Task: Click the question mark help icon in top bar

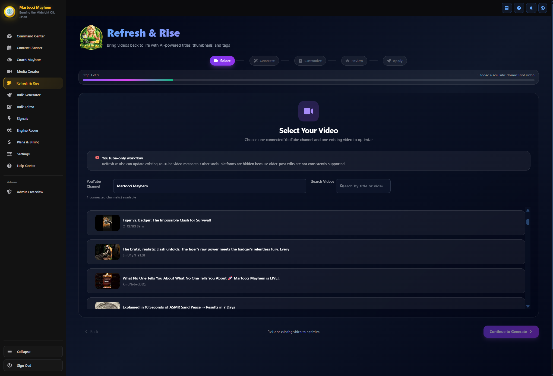Action: [519, 8]
